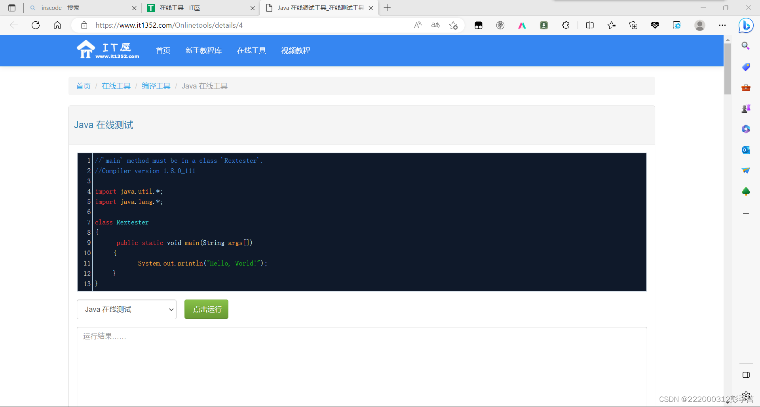Click the sidebar add plus icon
This screenshot has width=760, height=407.
[746, 214]
